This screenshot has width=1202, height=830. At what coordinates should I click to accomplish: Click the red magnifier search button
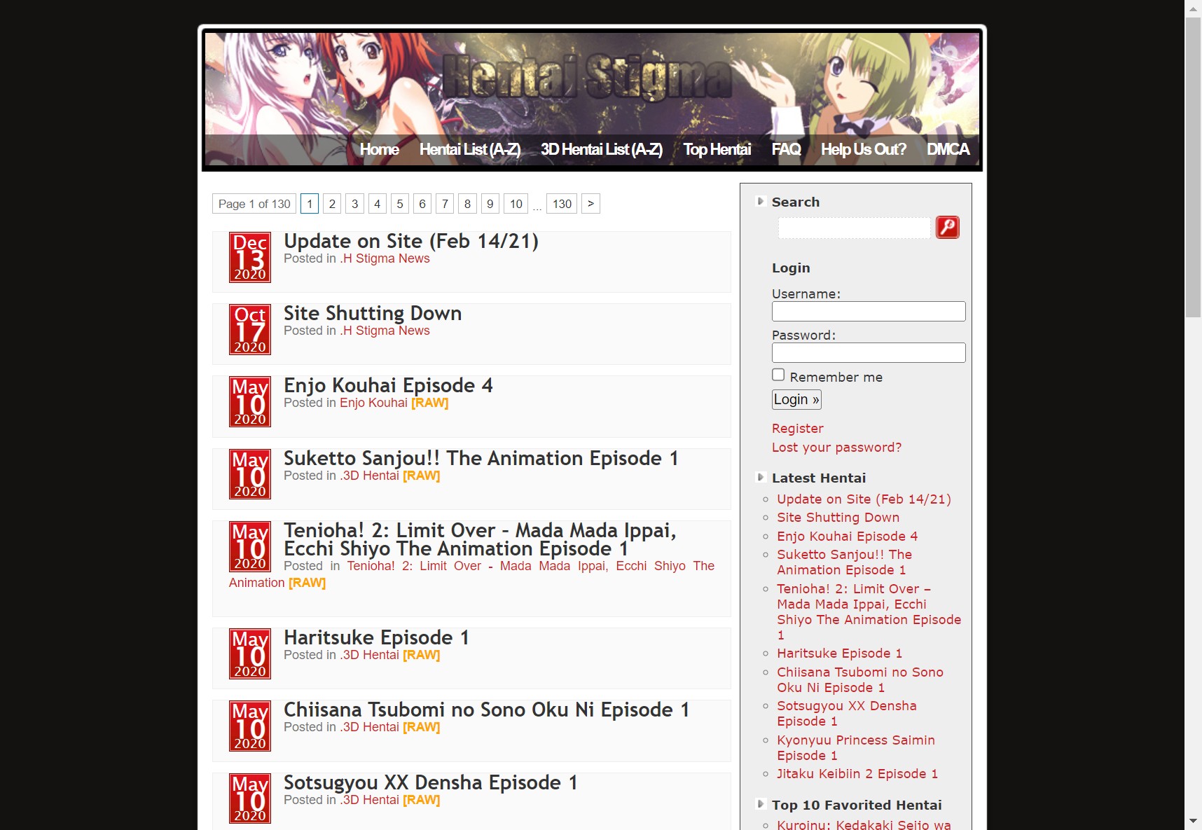[x=947, y=228]
